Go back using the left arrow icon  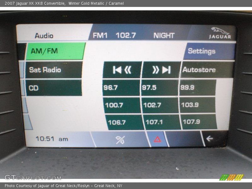click(x=209, y=139)
